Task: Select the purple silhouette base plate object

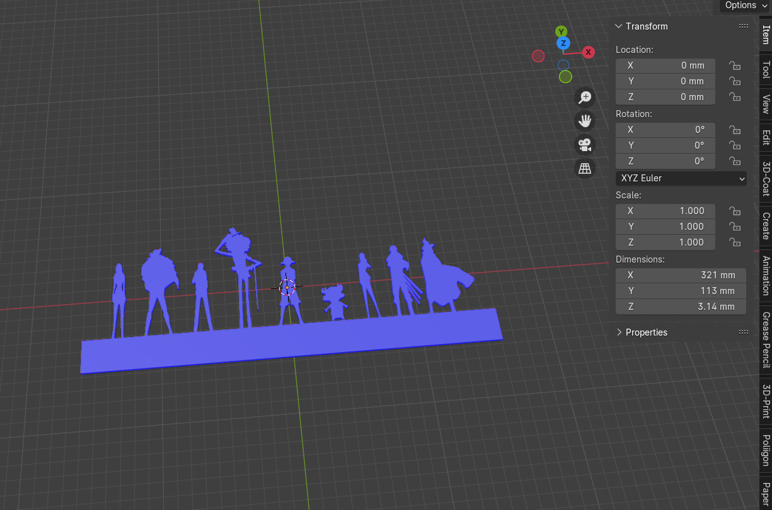Action: pos(291,341)
